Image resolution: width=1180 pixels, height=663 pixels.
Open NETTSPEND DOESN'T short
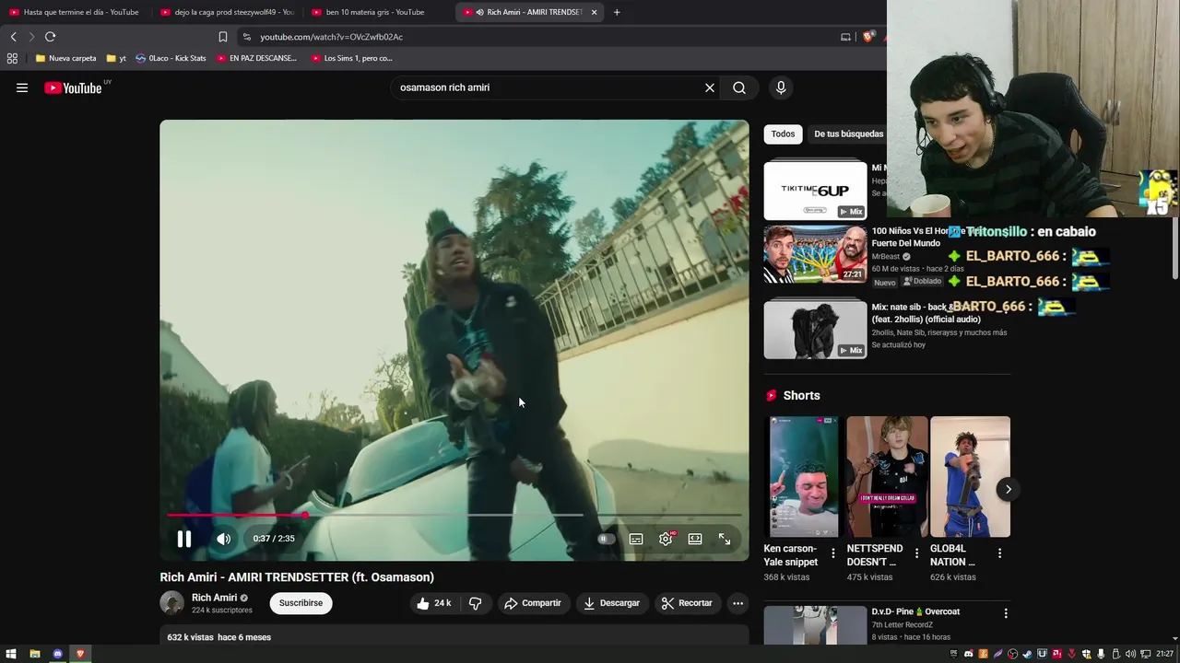887,476
